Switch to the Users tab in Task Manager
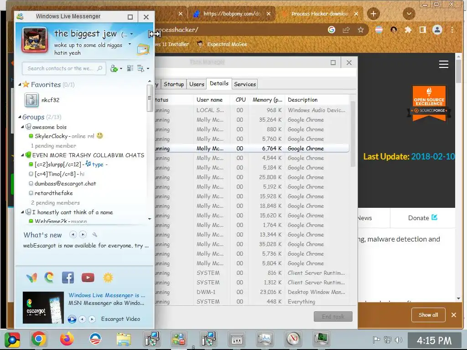This screenshot has width=467, height=350. (197, 84)
